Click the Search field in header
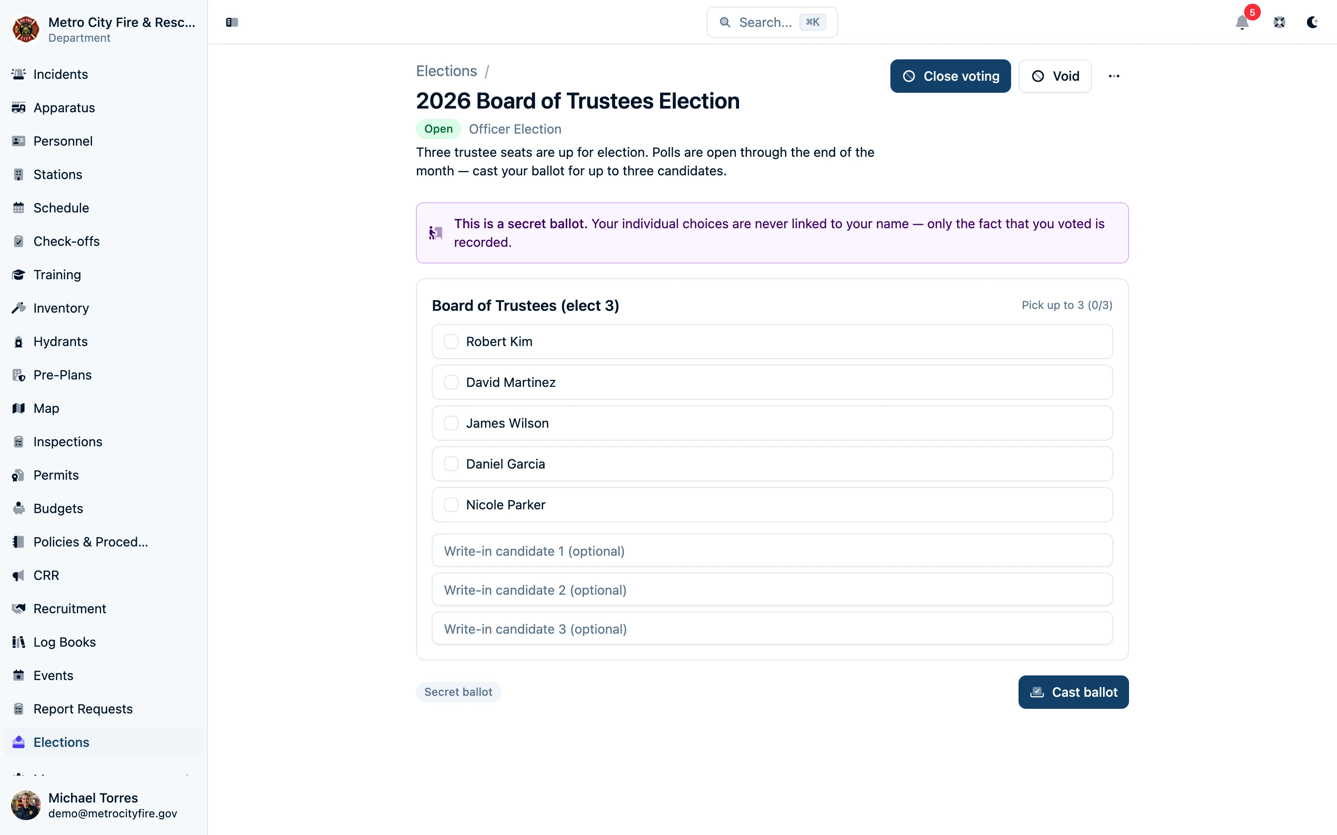1337x835 pixels. point(772,22)
